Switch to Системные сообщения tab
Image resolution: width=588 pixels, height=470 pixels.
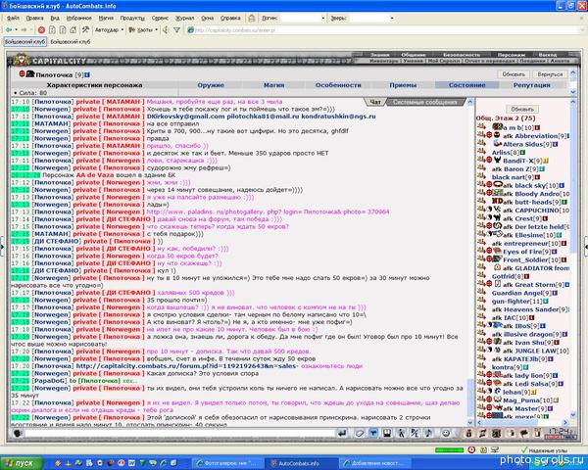click(425, 102)
